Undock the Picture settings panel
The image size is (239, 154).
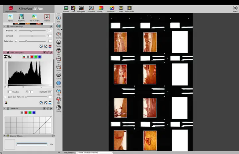click(51, 26)
